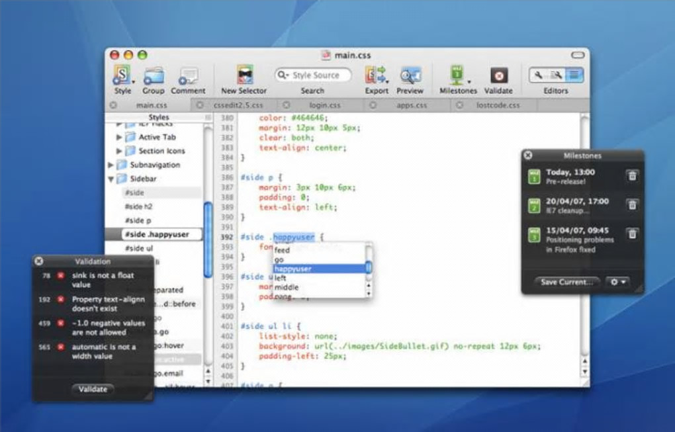Open Export dropdown arrow
675x432 pixels.
pos(387,81)
